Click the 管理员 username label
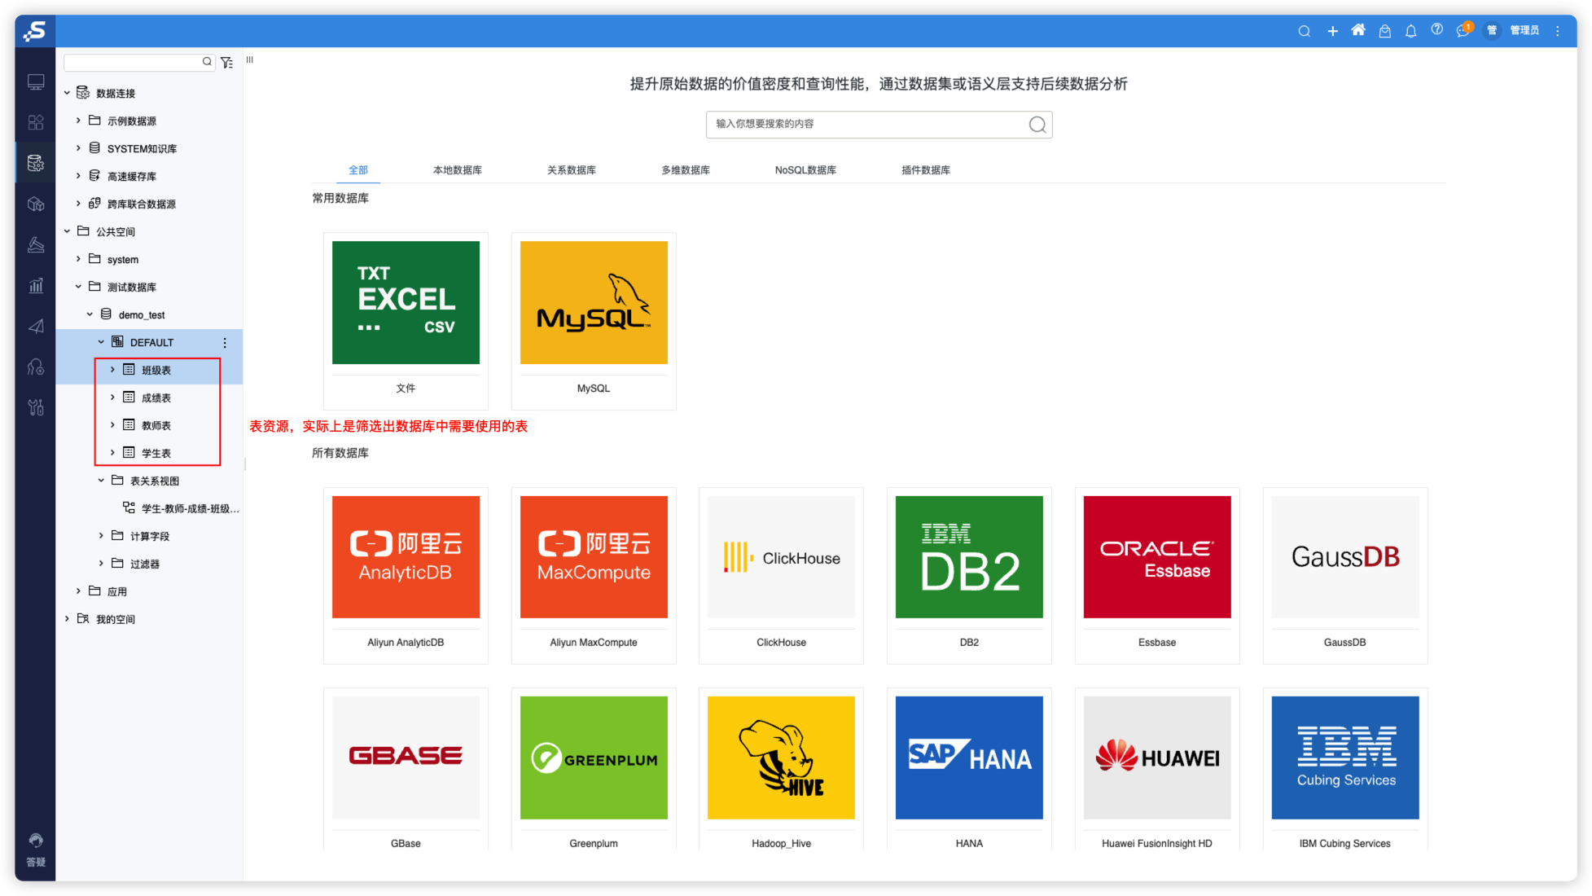The width and height of the screenshot is (1592, 896). coord(1524,30)
